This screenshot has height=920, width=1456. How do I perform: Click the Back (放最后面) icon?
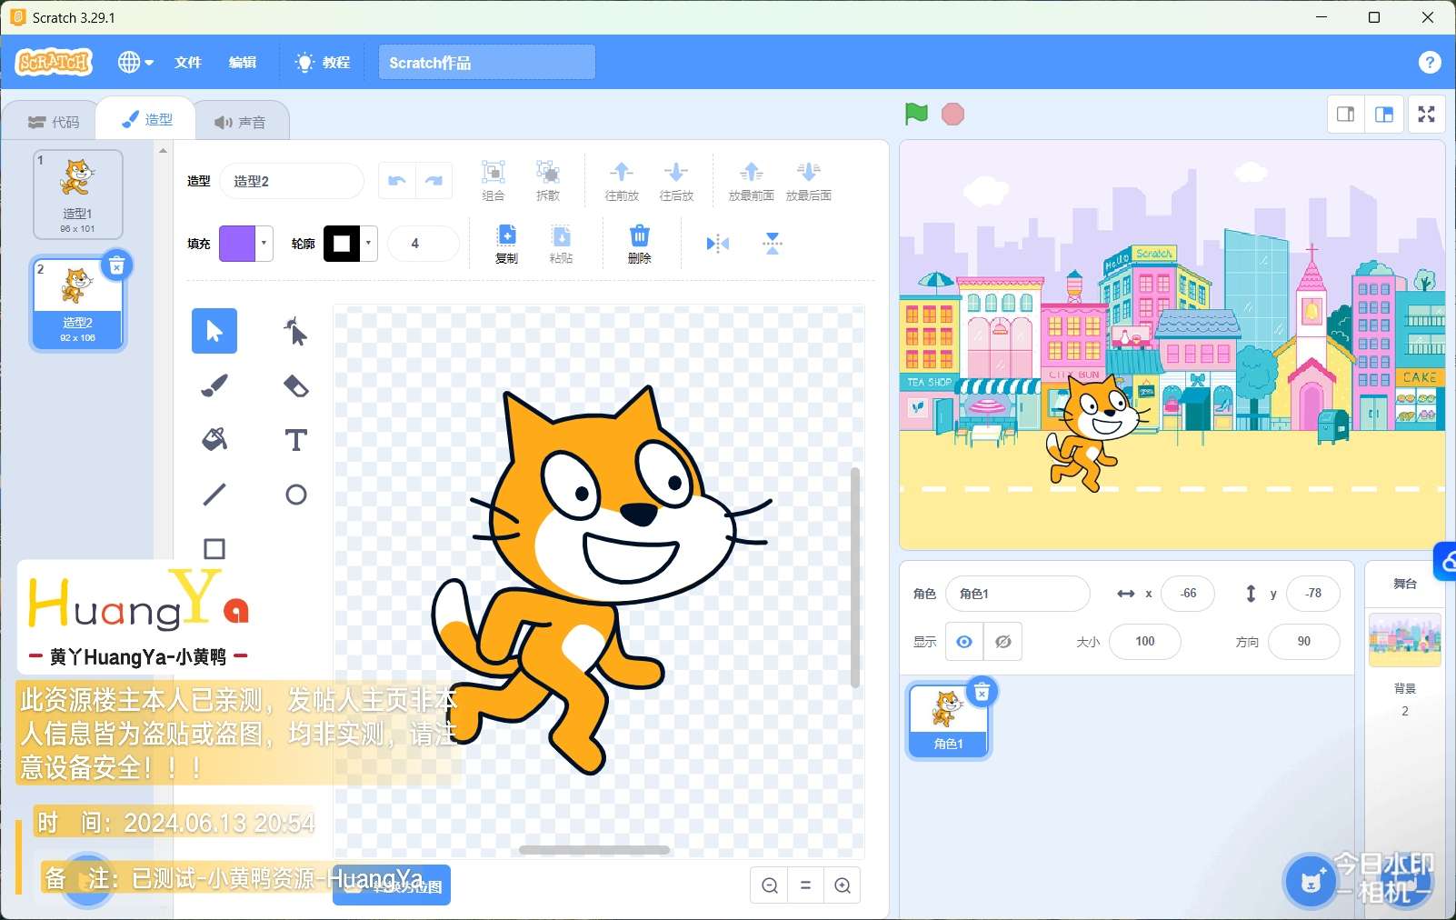pyautogui.click(x=808, y=180)
